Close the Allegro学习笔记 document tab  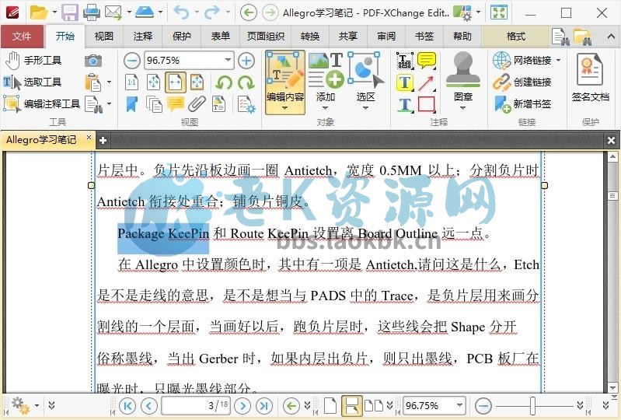tap(89, 138)
